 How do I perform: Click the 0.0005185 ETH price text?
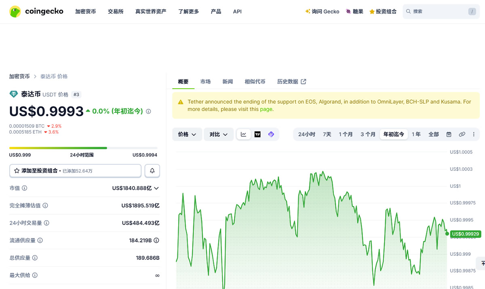(x=25, y=132)
